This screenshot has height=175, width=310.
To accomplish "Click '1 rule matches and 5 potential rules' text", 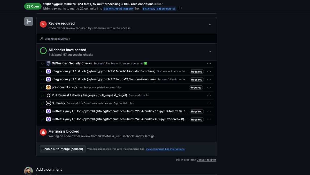I will pyautogui.click(x=112, y=103).
